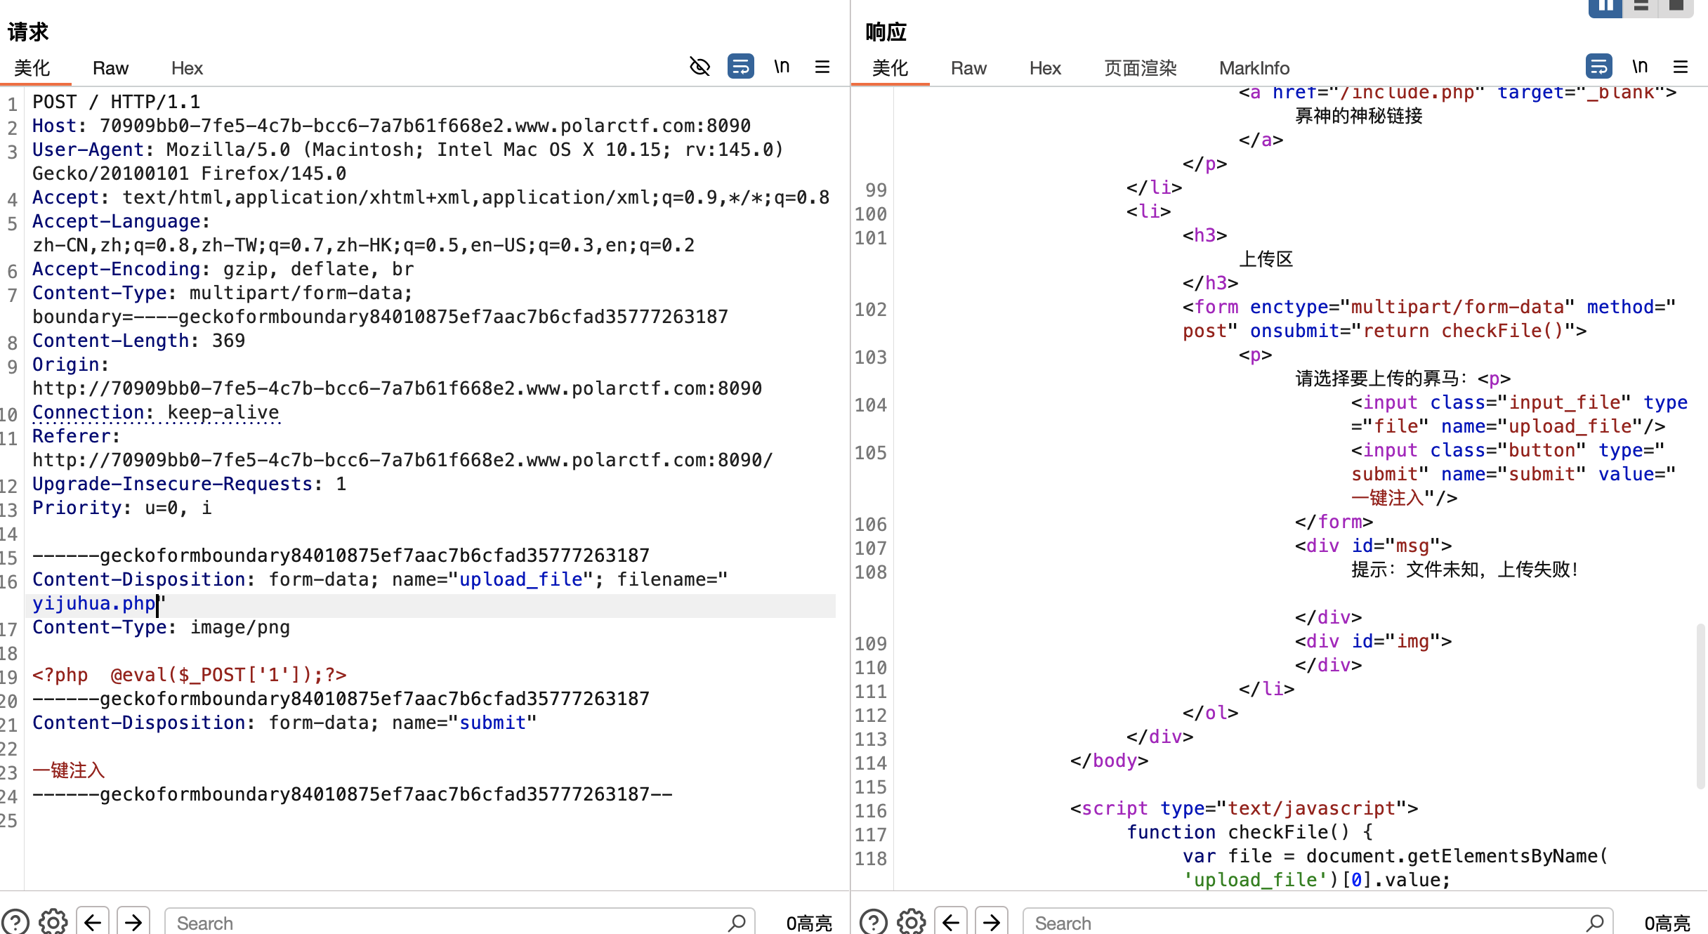This screenshot has height=934, width=1708.
Task: Toggle word wrap icon in response panel
Action: [x=1598, y=67]
